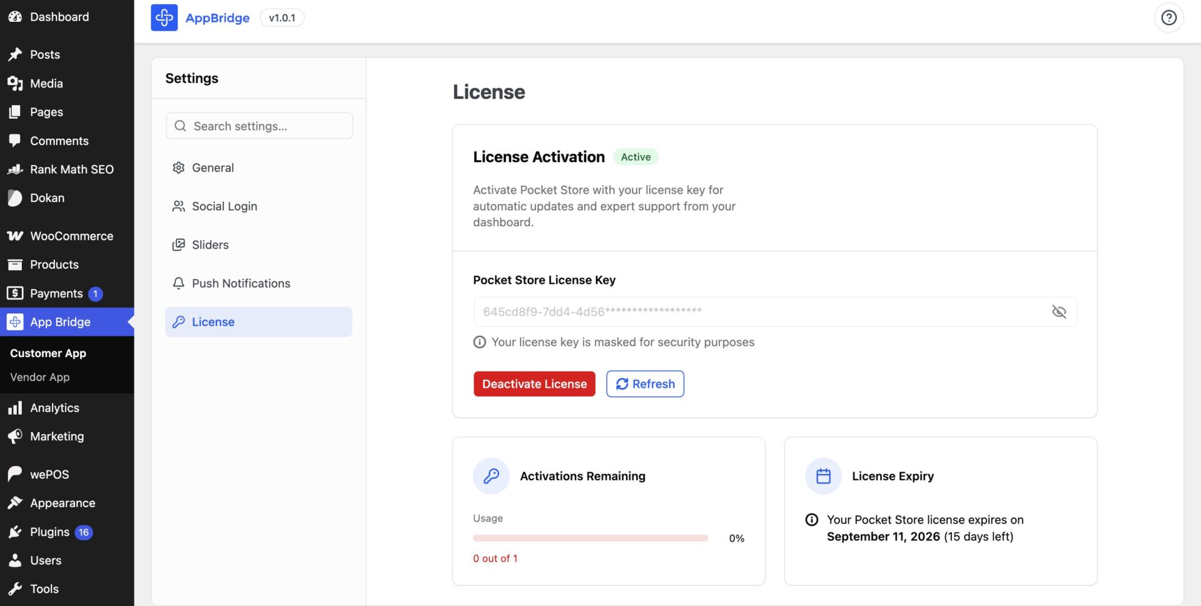Click the Analytics bar chart icon
This screenshot has width=1201, height=606.
coord(15,408)
